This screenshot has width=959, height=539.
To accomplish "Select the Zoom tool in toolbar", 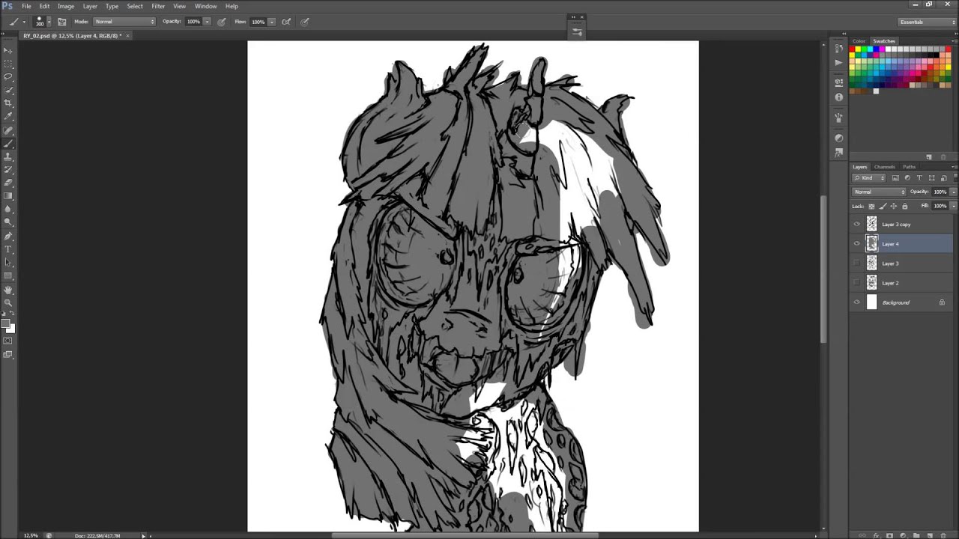I will tap(8, 302).
